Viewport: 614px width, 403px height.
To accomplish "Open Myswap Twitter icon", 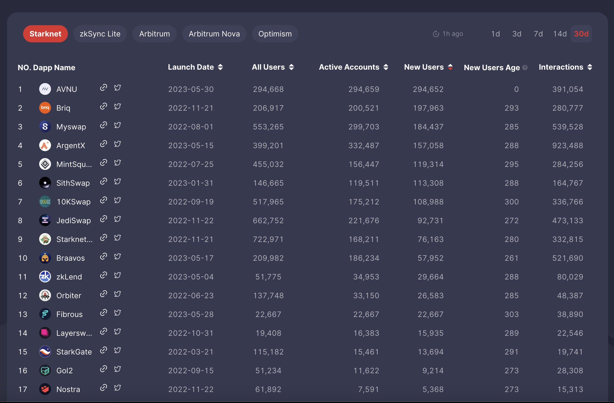I will pos(118,125).
